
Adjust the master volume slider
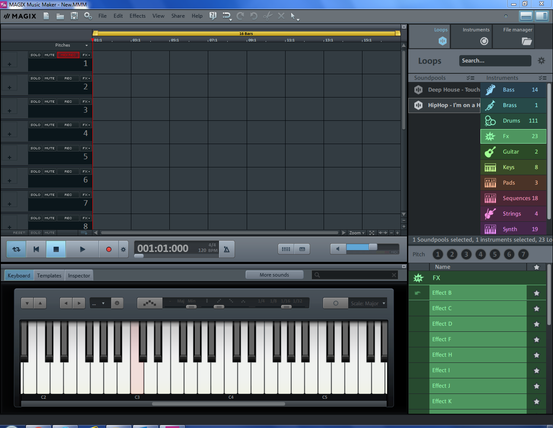pos(372,247)
